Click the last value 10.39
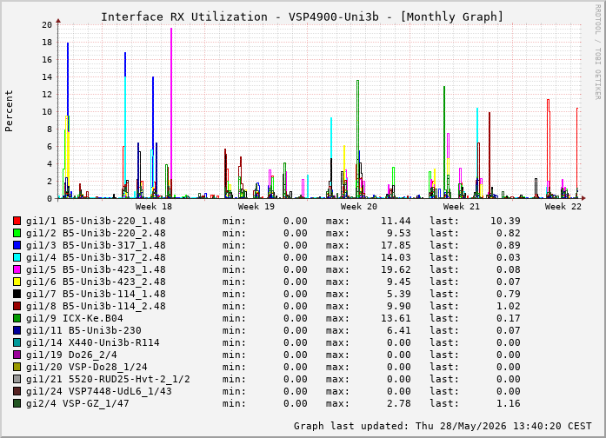Image resolution: width=606 pixels, height=438 pixels. point(505,221)
